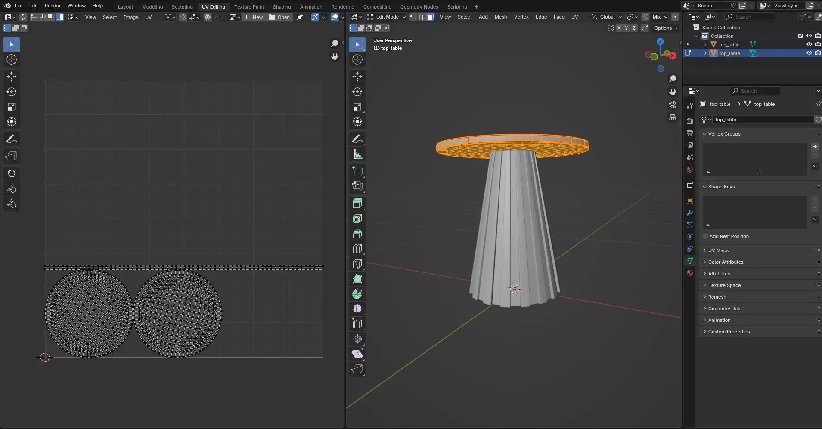Viewport: 822px width, 429px height.
Task: Open the Image menu in UV editor
Action: coord(131,17)
